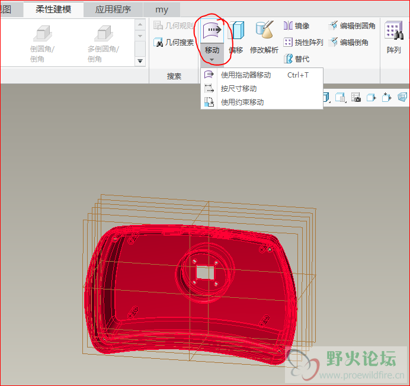Image resolution: width=410 pixels, height=386 pixels.
Task: Click the camera snapshot view icon
Action: [x=356, y=97]
